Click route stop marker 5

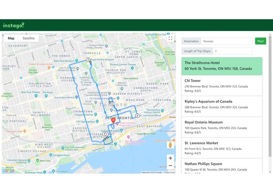[x=112, y=104]
